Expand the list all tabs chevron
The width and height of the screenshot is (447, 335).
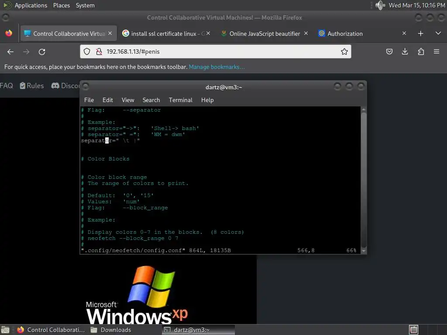pos(438,33)
